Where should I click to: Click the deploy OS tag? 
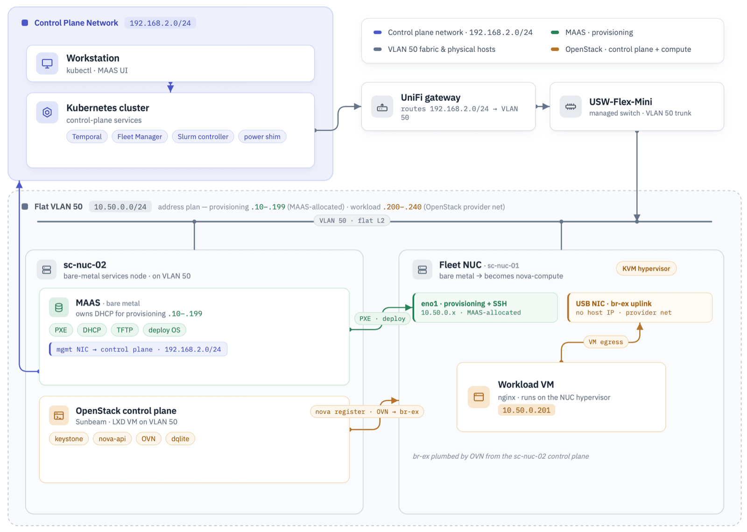(164, 330)
